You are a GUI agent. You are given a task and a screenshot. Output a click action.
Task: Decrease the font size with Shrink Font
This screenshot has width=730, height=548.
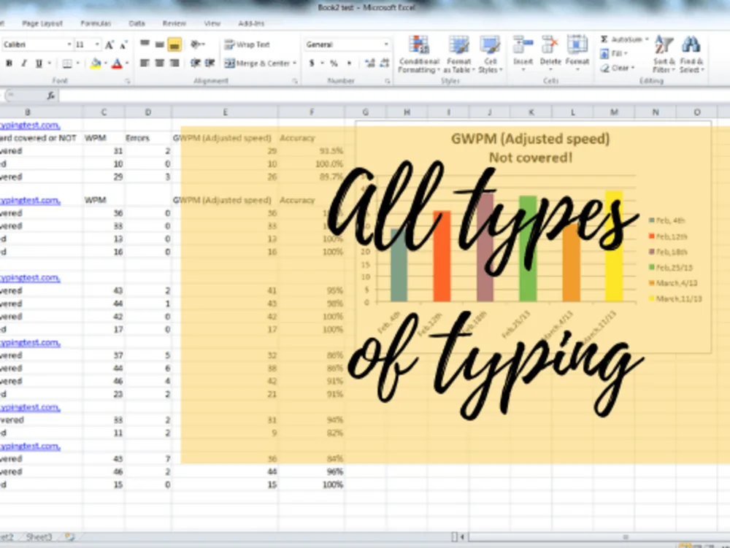tap(123, 45)
